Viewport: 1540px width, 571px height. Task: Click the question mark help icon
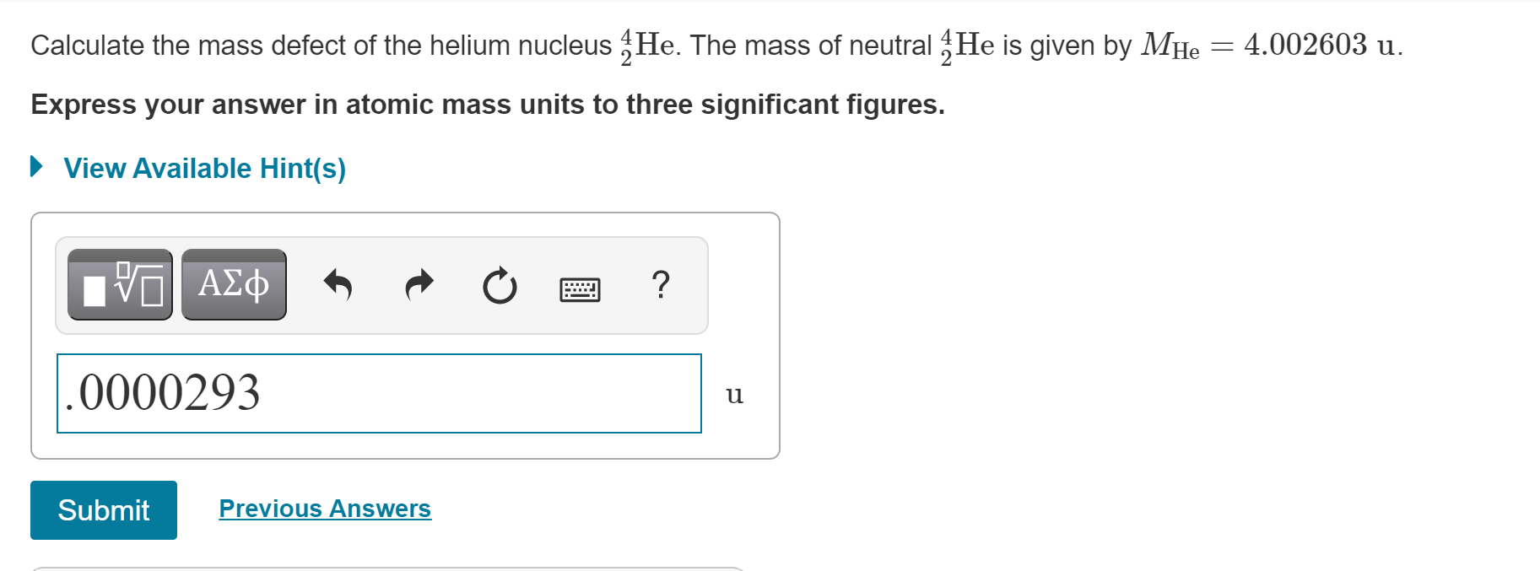tap(661, 286)
